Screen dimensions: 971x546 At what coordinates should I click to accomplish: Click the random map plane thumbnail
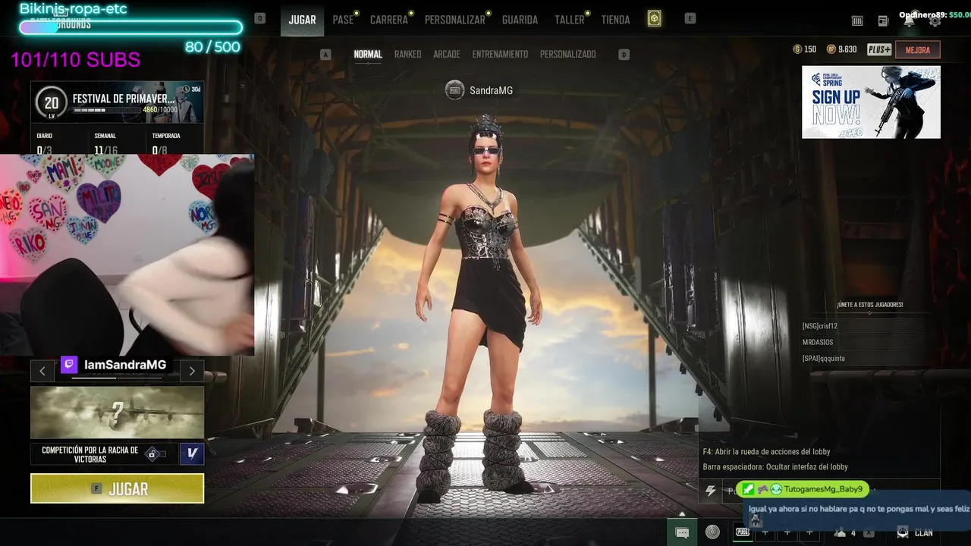tap(117, 413)
